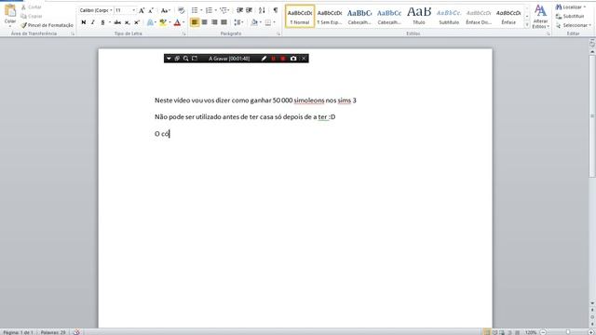Toggle italic (I) formatting
The image size is (596, 335).
click(x=93, y=22)
